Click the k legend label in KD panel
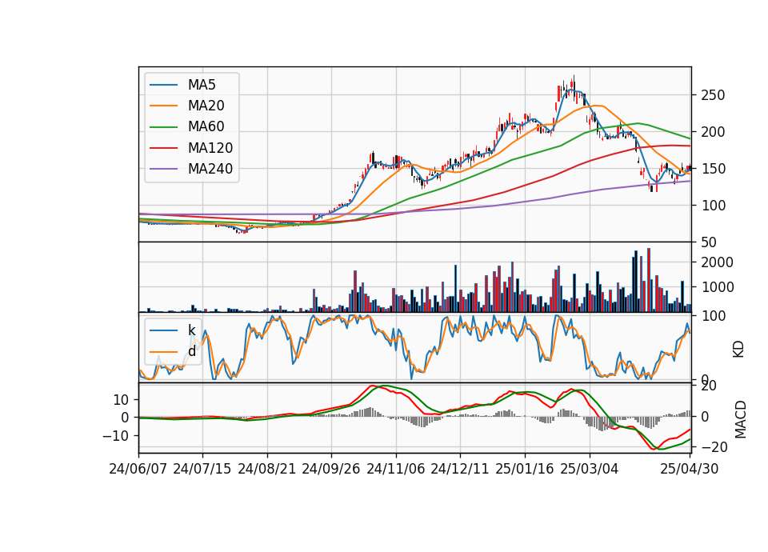The height and width of the screenshot is (552, 768). (191, 330)
